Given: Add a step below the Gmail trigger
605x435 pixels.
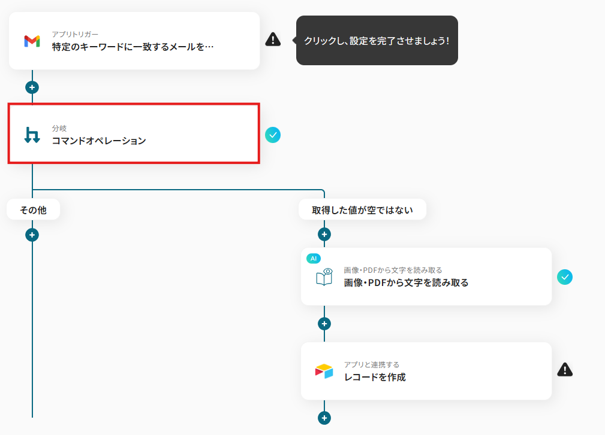Looking at the screenshot, I should (x=32, y=87).
